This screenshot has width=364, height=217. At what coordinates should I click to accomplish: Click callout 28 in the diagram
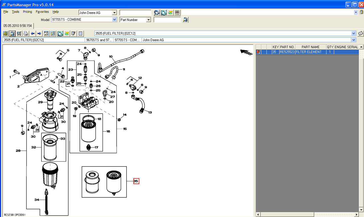coord(18,151)
